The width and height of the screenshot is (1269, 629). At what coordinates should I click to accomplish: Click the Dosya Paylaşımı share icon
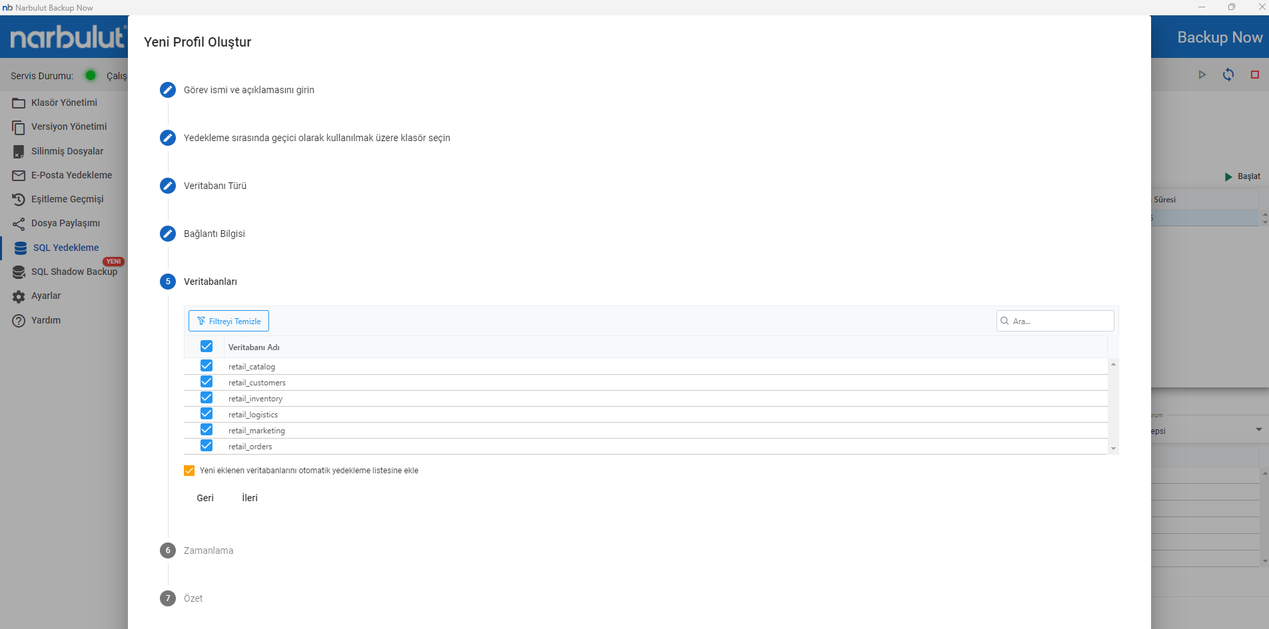[19, 224]
